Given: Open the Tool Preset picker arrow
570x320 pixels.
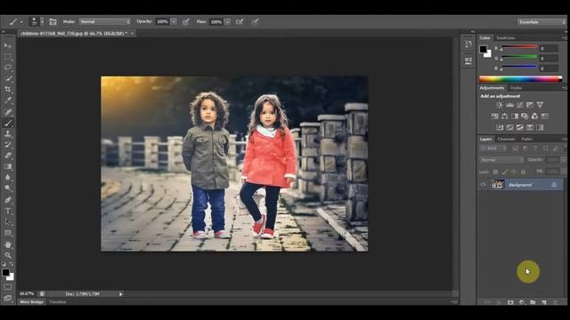Looking at the screenshot, I should coord(21,22).
